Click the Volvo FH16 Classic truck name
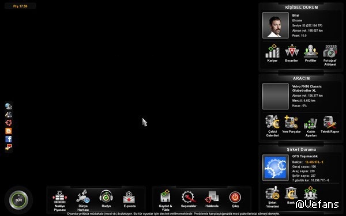The image size is (346, 216). pyautogui.click(x=307, y=88)
